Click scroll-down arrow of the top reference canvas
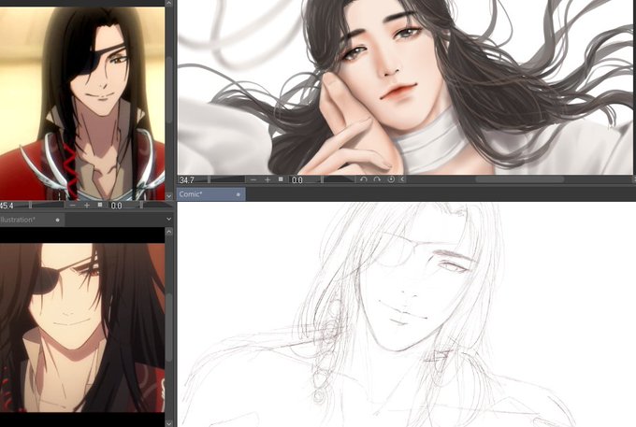636x427 pixels. [x=169, y=196]
